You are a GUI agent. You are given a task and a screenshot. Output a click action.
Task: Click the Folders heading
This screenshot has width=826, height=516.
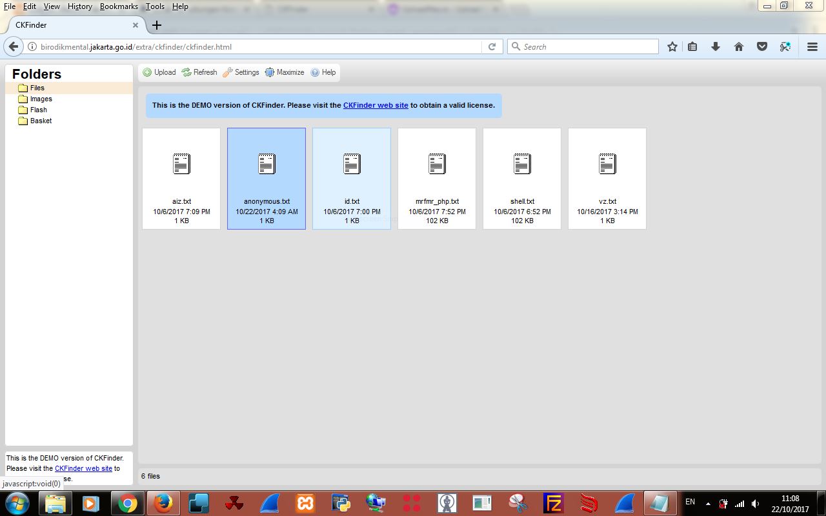[37, 74]
